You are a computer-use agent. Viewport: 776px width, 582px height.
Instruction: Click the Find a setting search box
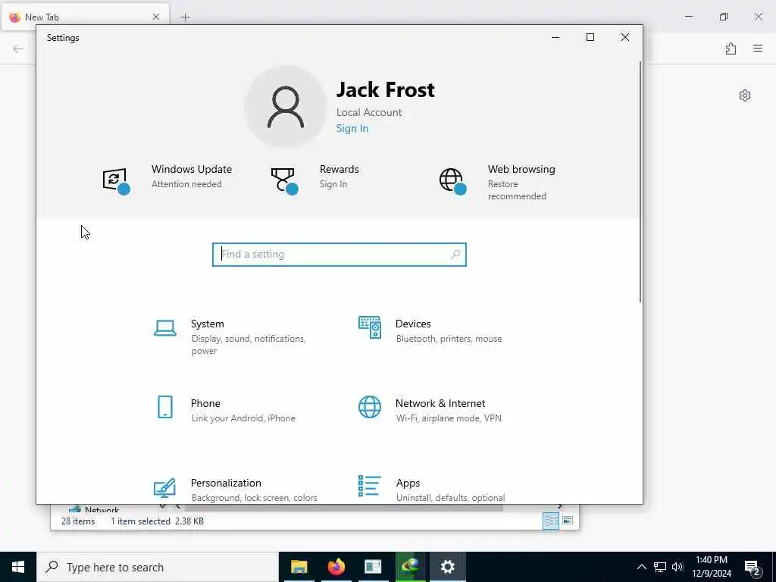tap(339, 255)
